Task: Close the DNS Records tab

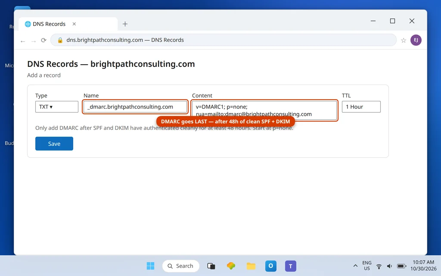Action: 74,24
